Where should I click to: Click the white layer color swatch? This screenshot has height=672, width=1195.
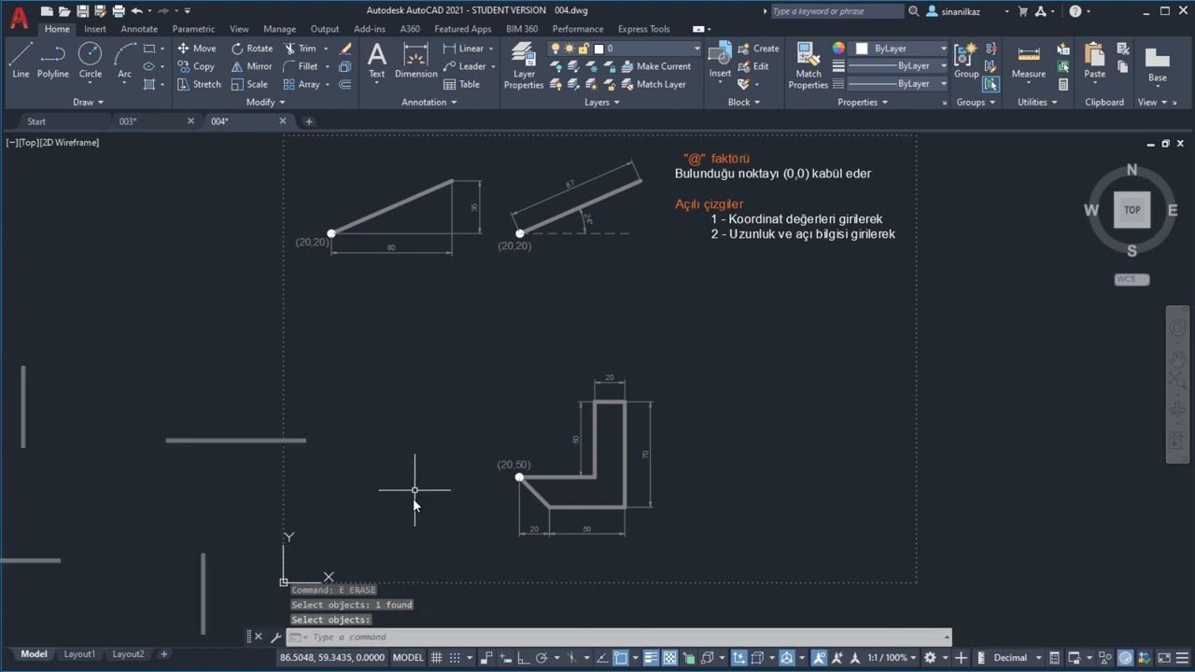coord(599,49)
